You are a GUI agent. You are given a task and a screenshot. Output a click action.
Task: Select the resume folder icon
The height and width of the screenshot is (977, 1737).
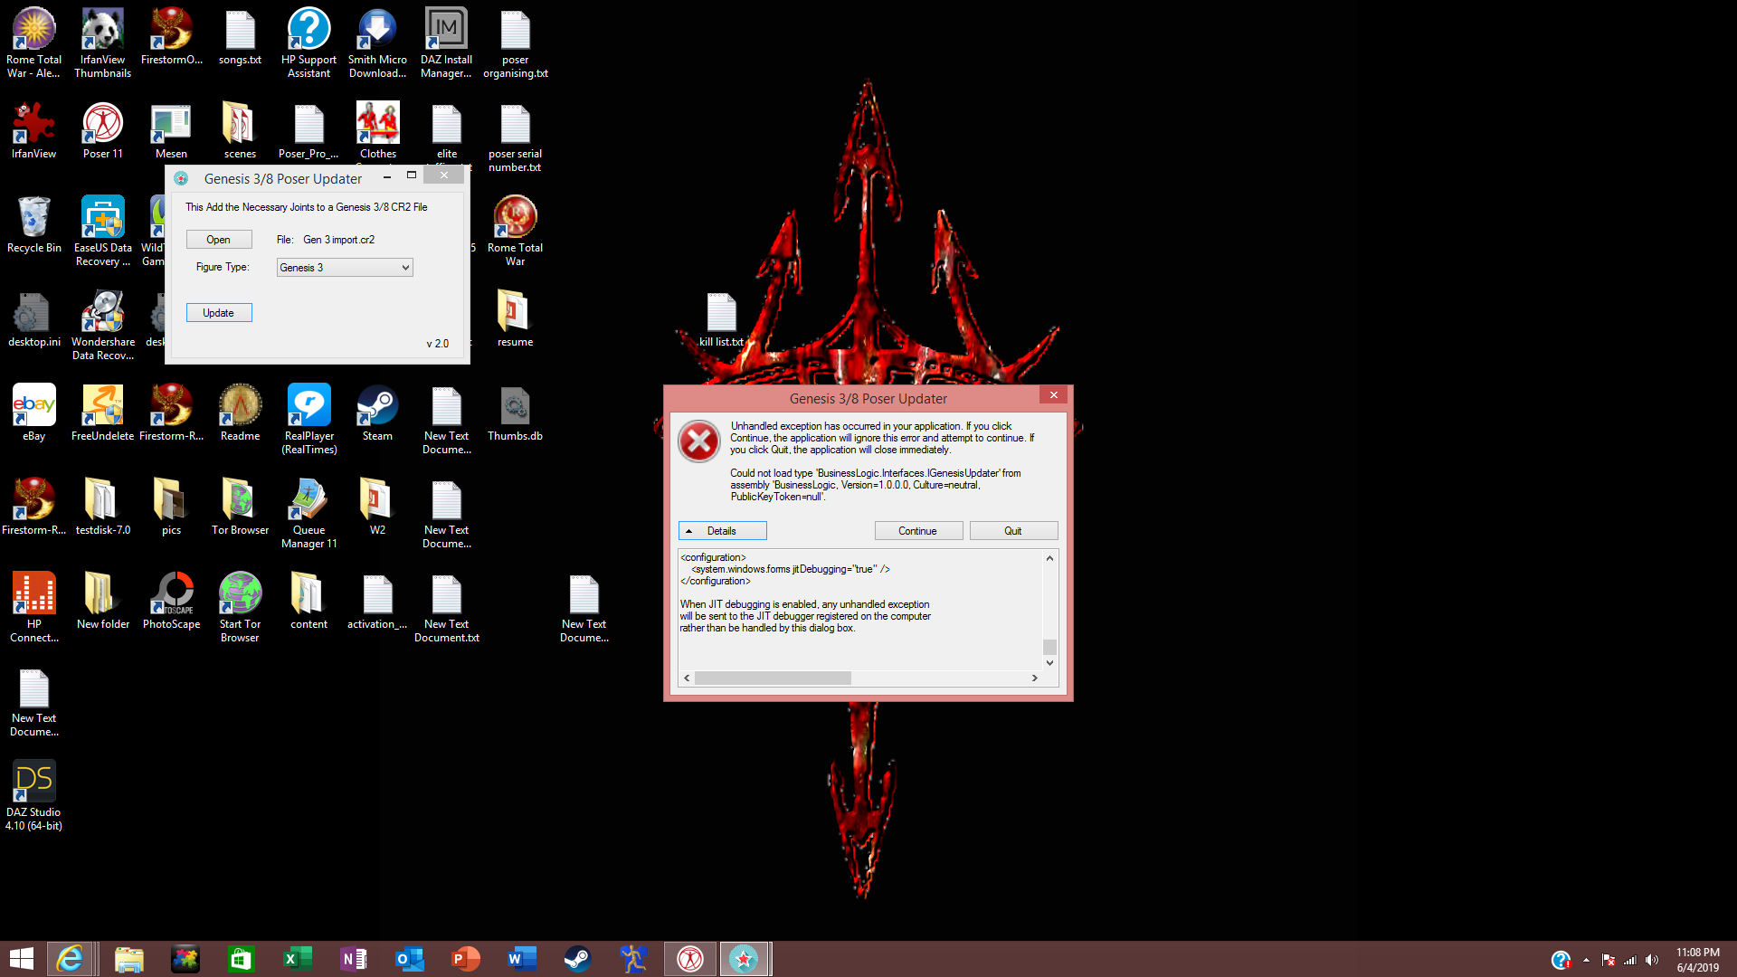point(516,318)
